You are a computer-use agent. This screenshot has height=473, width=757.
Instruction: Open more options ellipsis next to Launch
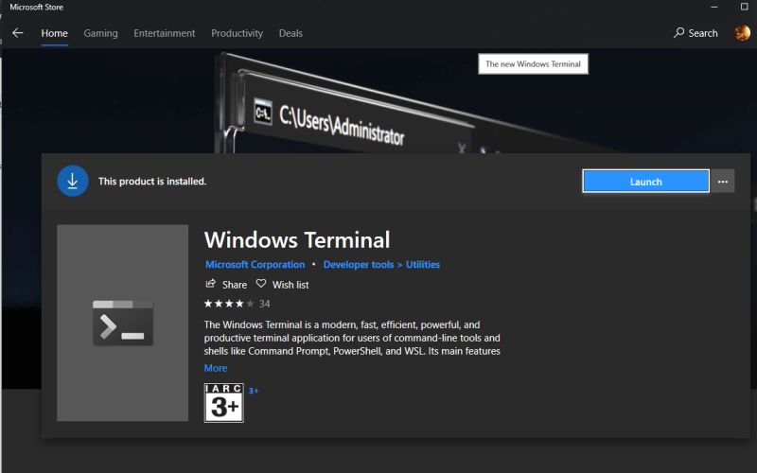tap(723, 182)
